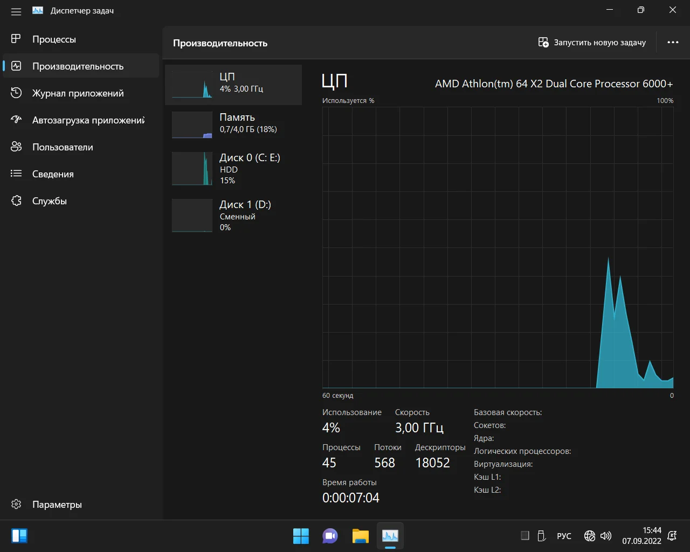This screenshot has height=552, width=690.
Task: Open Параметры settings at sidebar bottom
Action: click(x=81, y=505)
